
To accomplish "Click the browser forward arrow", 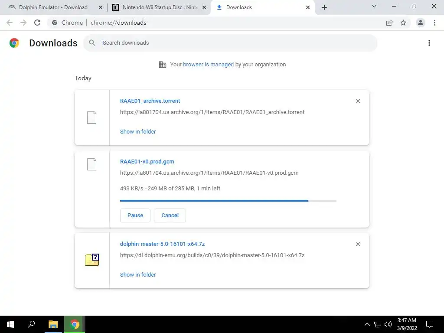I will [23, 23].
